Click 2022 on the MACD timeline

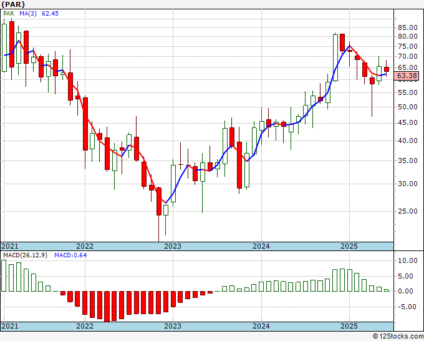click(85, 326)
